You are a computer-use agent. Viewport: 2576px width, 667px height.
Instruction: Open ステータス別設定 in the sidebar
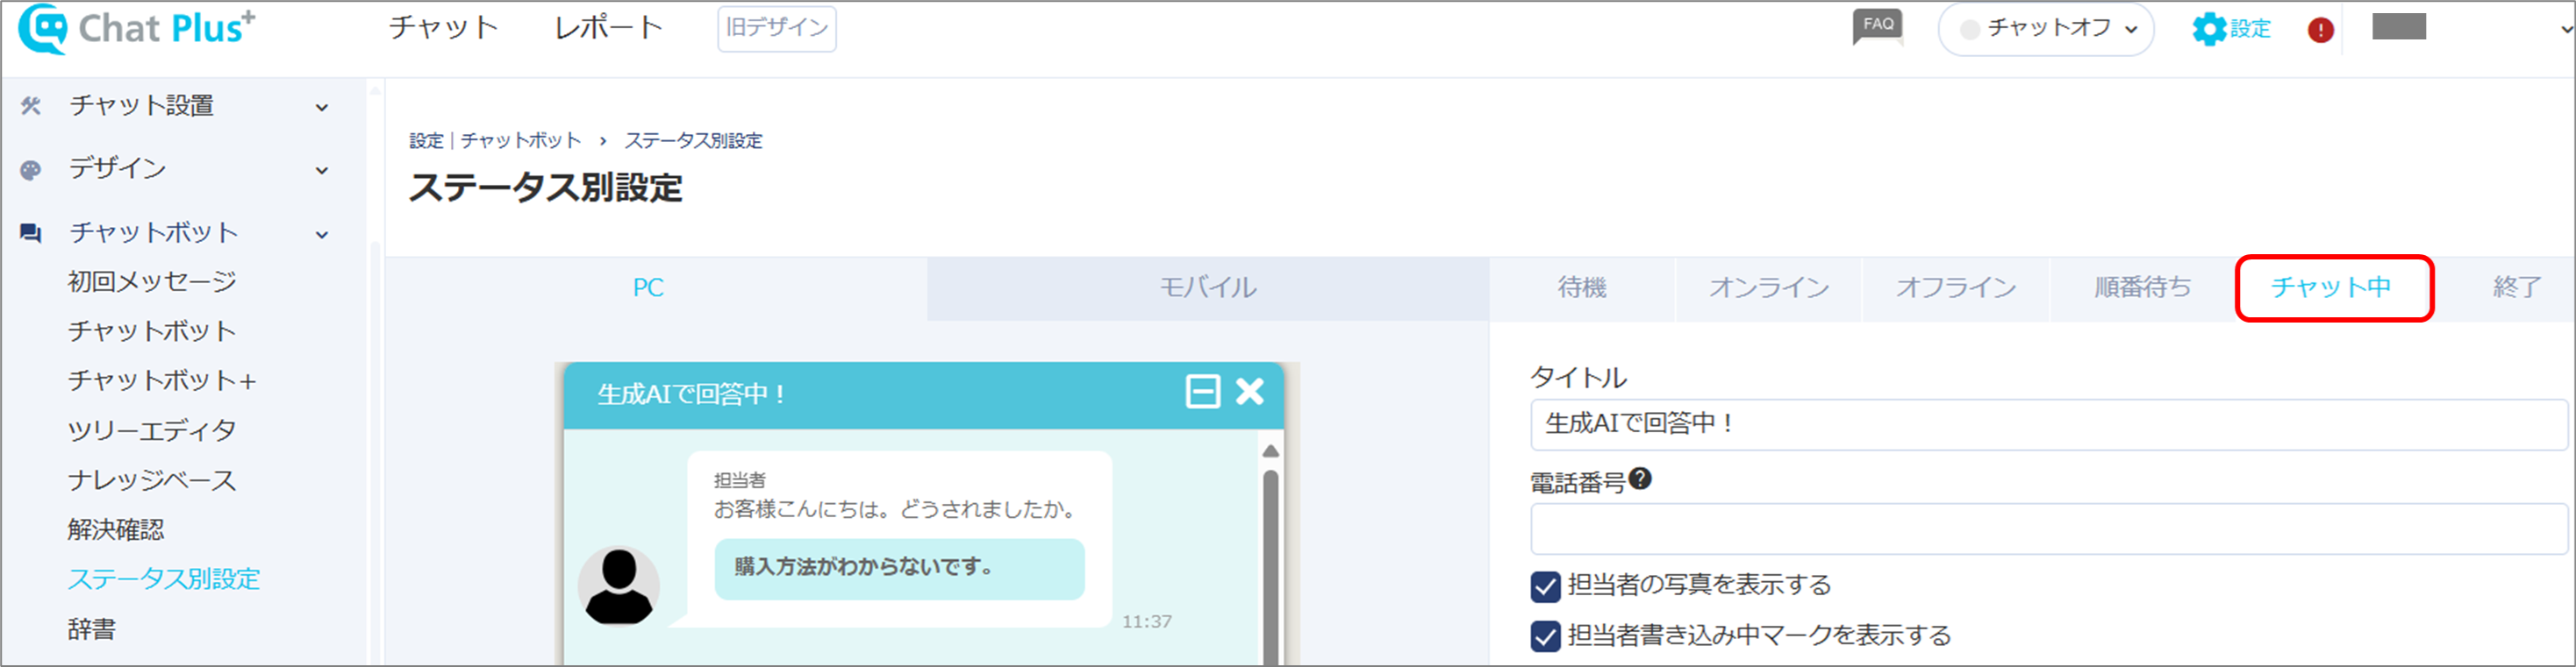pos(164,580)
